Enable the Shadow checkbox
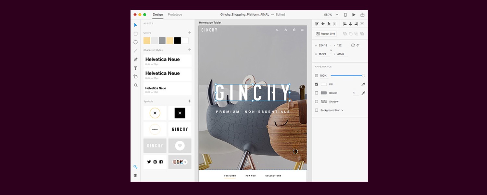Image resolution: width=487 pixels, height=195 pixels. (x=317, y=101)
